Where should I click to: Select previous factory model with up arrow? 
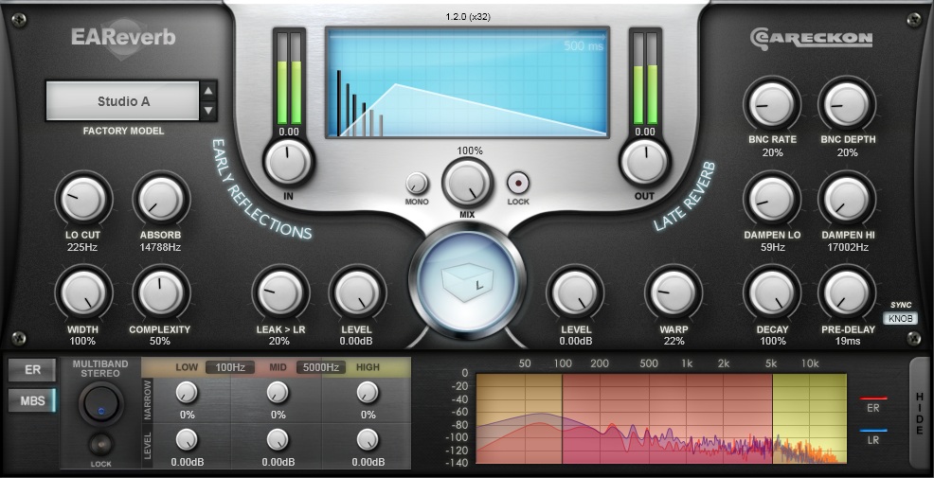207,91
